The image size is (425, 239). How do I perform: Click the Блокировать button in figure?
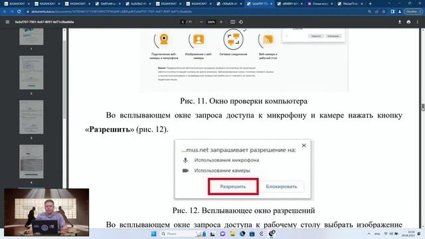coord(282,187)
